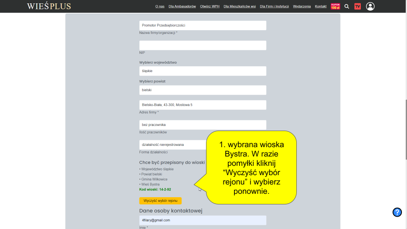
Task: Open the Otwórz WPH link
Action: pos(209,6)
